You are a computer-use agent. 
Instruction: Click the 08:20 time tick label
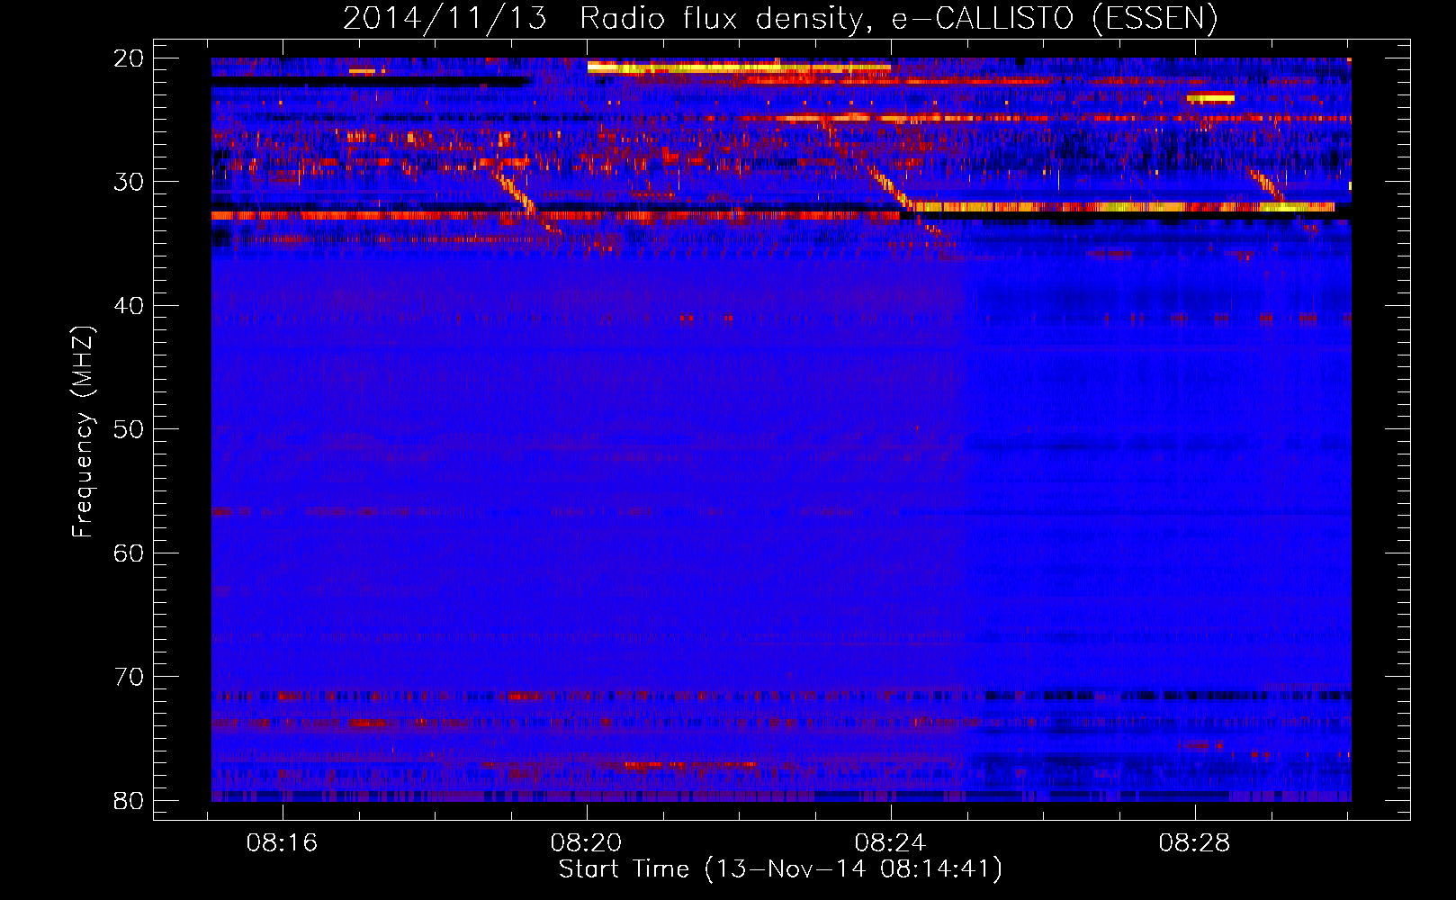coord(587,843)
